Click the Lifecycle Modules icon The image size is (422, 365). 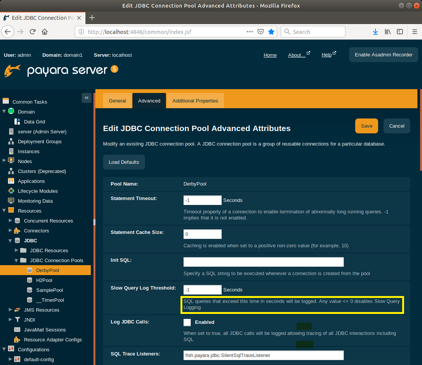(x=11, y=191)
